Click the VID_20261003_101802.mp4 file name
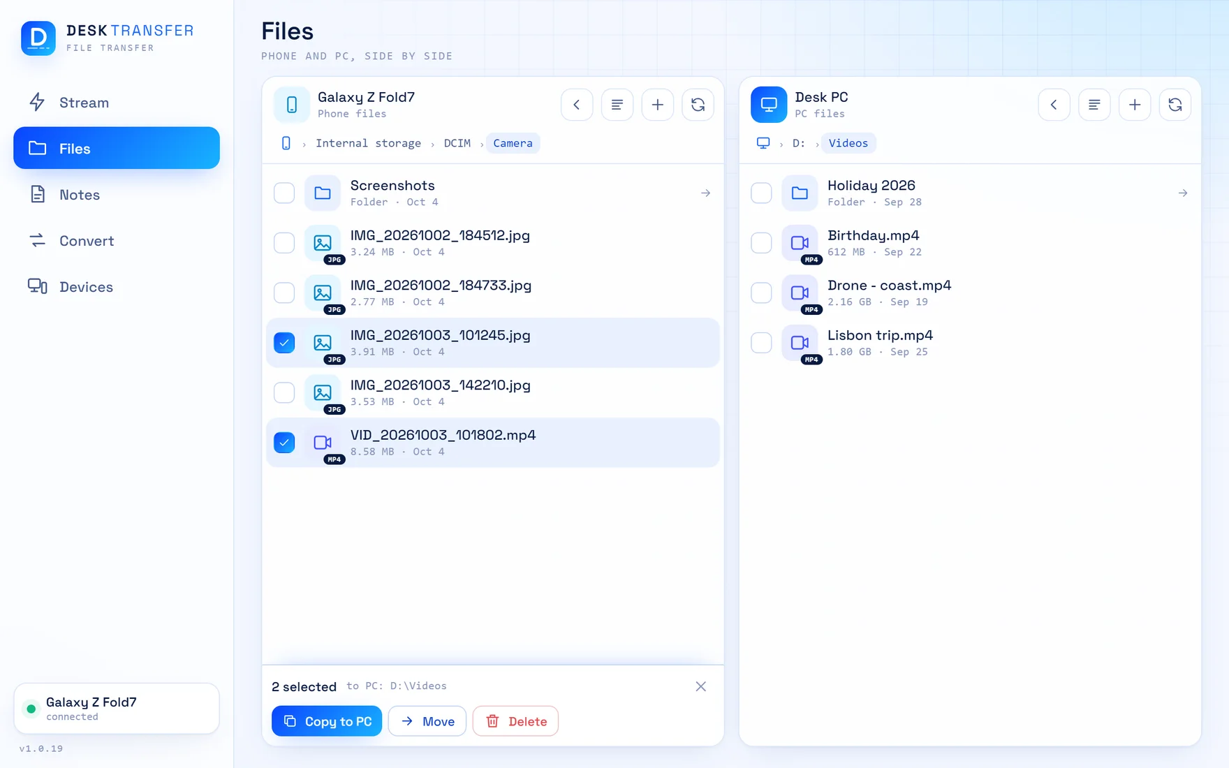The image size is (1229, 768). (x=443, y=435)
